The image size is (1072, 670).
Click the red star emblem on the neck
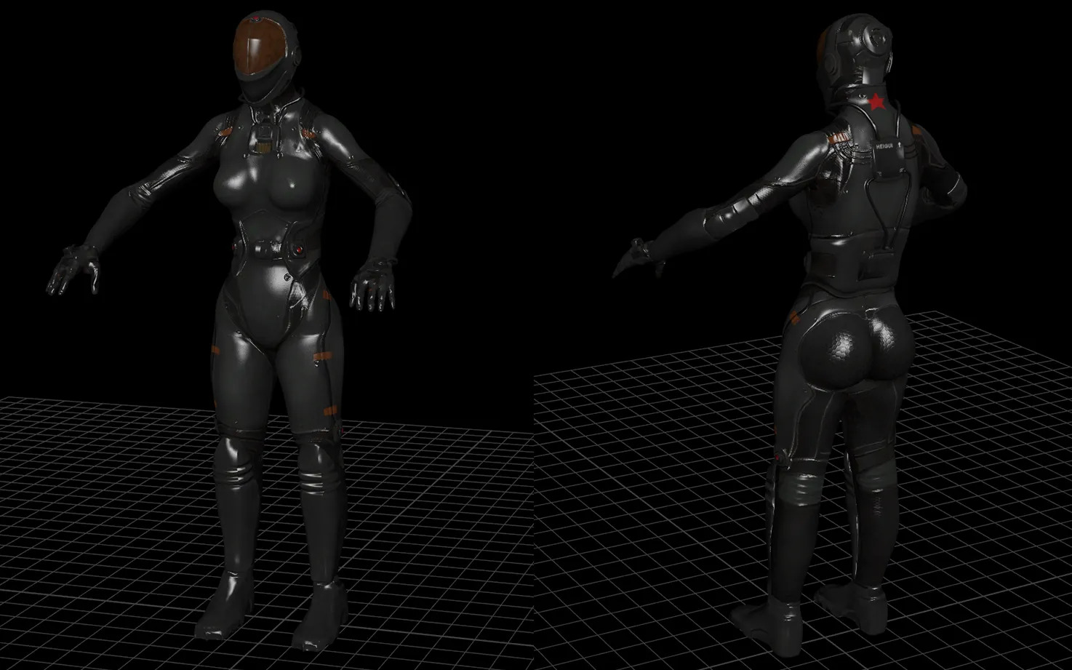pyautogui.click(x=876, y=102)
